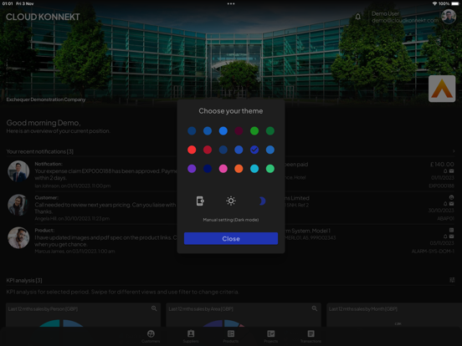Pick the dark green theme color
This screenshot has height=346, width=462.
270,130
